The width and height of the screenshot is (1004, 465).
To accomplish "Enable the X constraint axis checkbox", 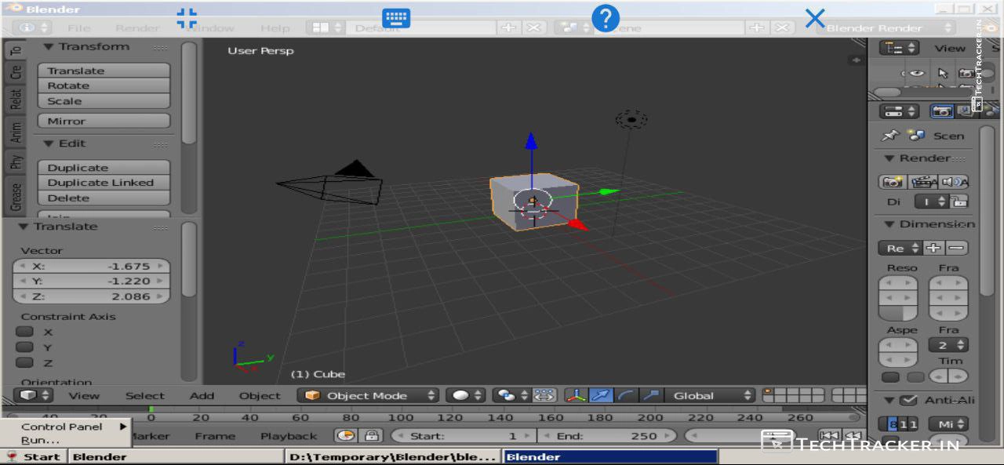I will point(25,332).
